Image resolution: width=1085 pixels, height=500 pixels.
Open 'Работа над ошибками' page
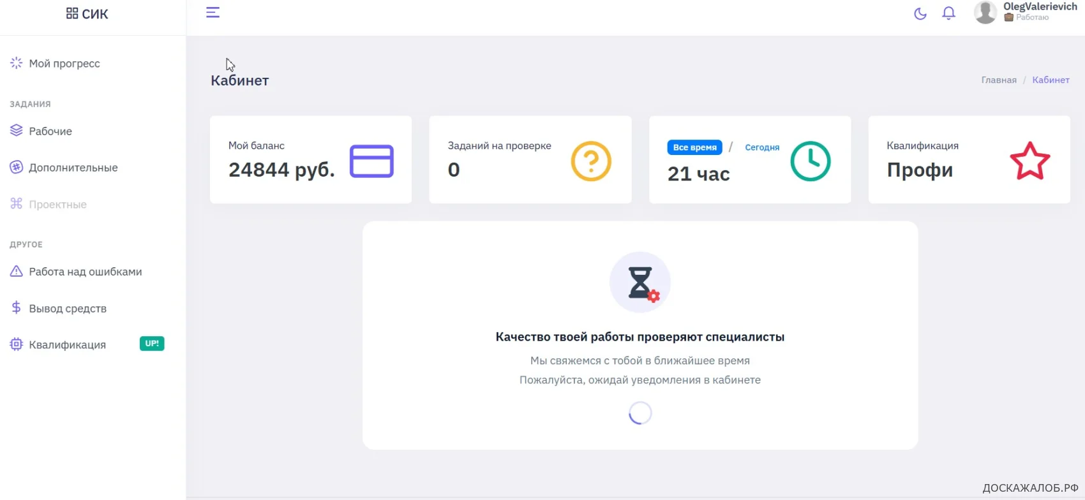[x=86, y=272]
